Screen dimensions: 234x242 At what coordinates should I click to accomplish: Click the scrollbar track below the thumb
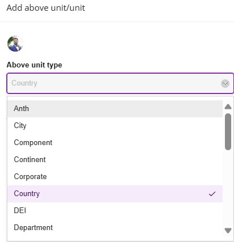coord(228,189)
